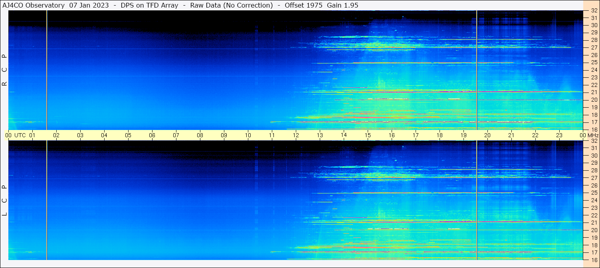Click hour label '06' on time axis
This screenshot has width=600, height=268.
tap(152, 135)
